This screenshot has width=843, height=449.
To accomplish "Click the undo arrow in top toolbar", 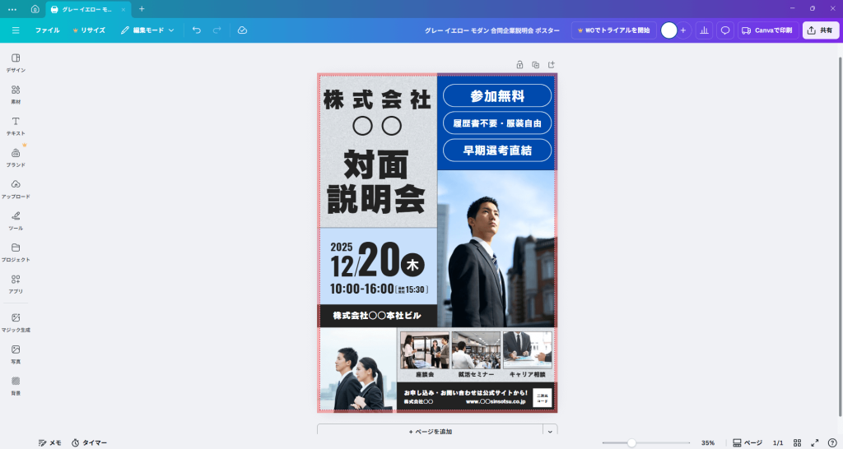I will (x=197, y=30).
